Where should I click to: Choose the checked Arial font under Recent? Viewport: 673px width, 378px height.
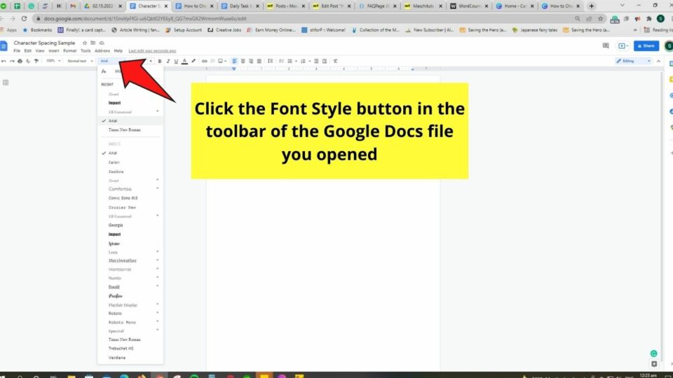(x=130, y=121)
